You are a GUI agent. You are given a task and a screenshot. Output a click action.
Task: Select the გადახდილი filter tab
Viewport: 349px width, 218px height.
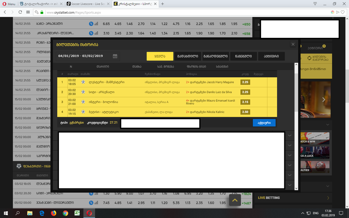pyautogui.click(x=188, y=56)
